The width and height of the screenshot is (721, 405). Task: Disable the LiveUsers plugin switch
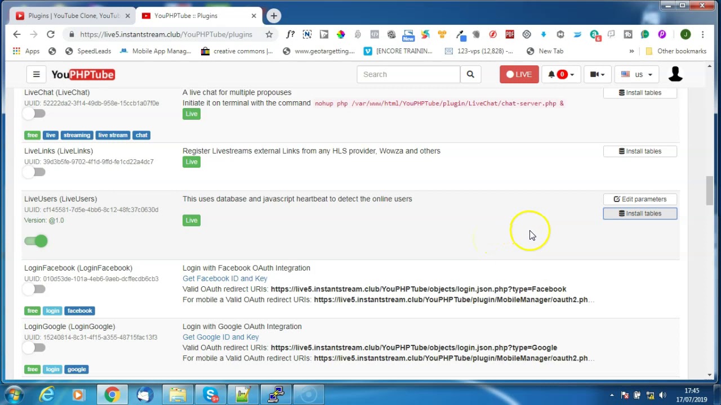[x=36, y=241]
